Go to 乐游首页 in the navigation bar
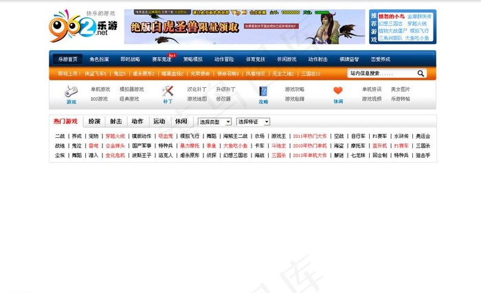The height and width of the screenshot is (293, 481). [x=68, y=59]
